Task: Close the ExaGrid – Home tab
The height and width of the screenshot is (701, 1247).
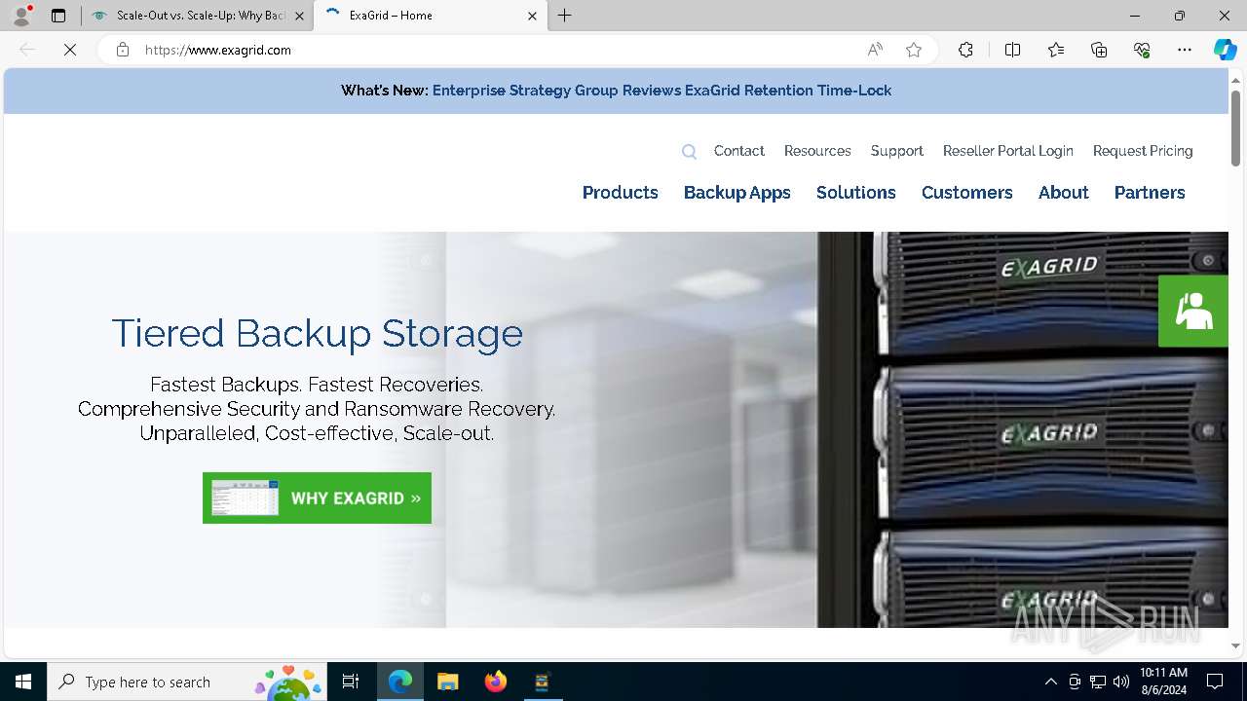Action: [x=532, y=16]
